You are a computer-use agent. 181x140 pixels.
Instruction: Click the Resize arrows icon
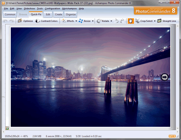(x=81, y=21)
